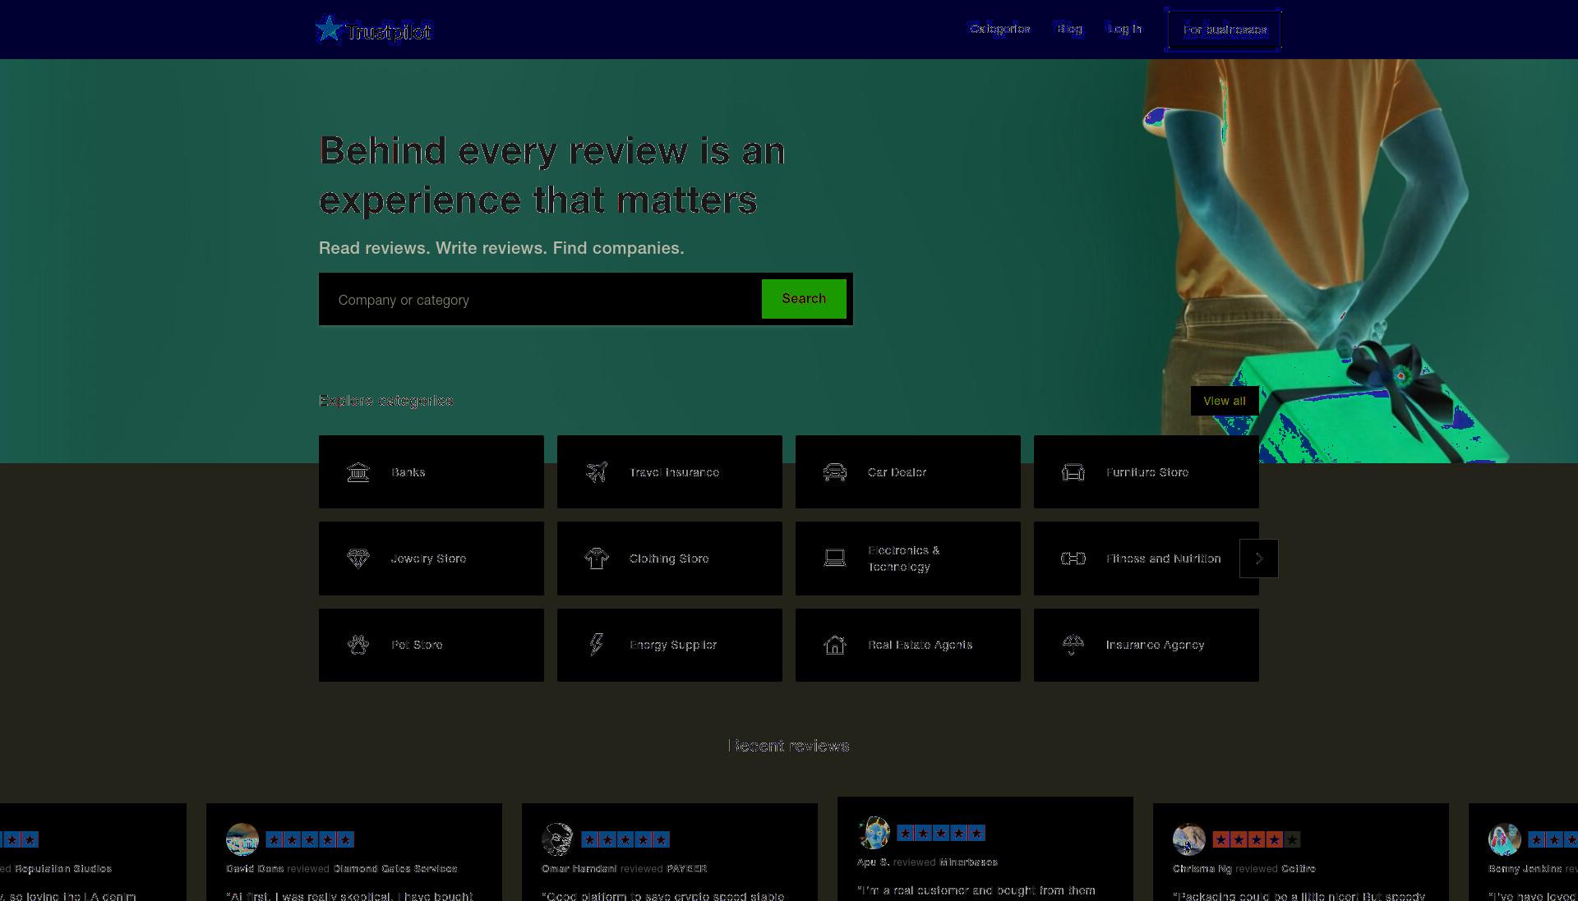Click David Dons reviewer name
The height and width of the screenshot is (901, 1578).
(x=255, y=869)
